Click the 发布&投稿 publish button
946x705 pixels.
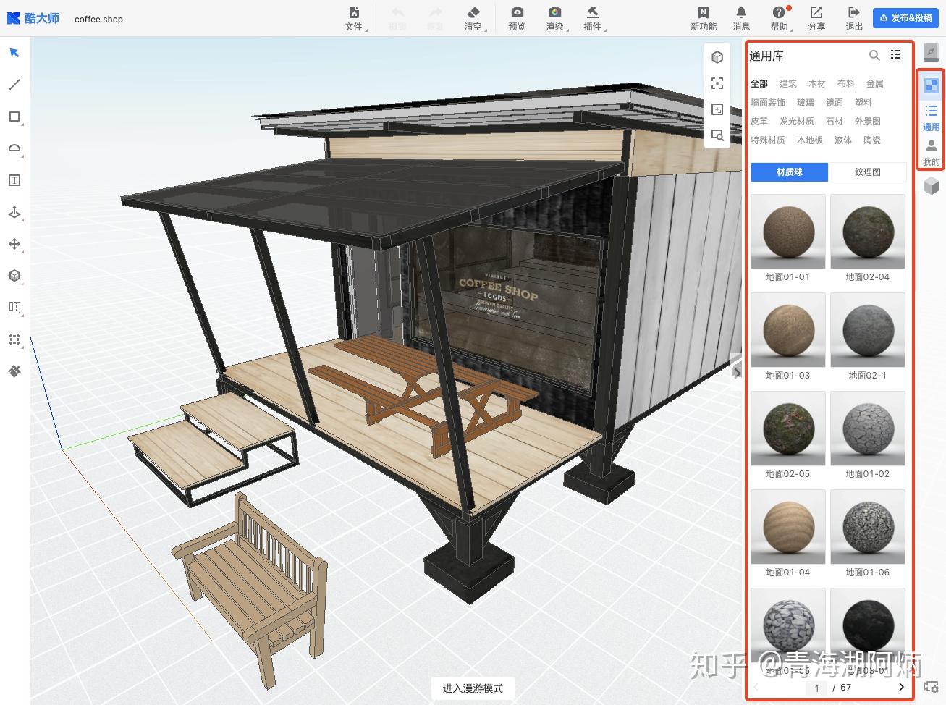[x=905, y=18]
